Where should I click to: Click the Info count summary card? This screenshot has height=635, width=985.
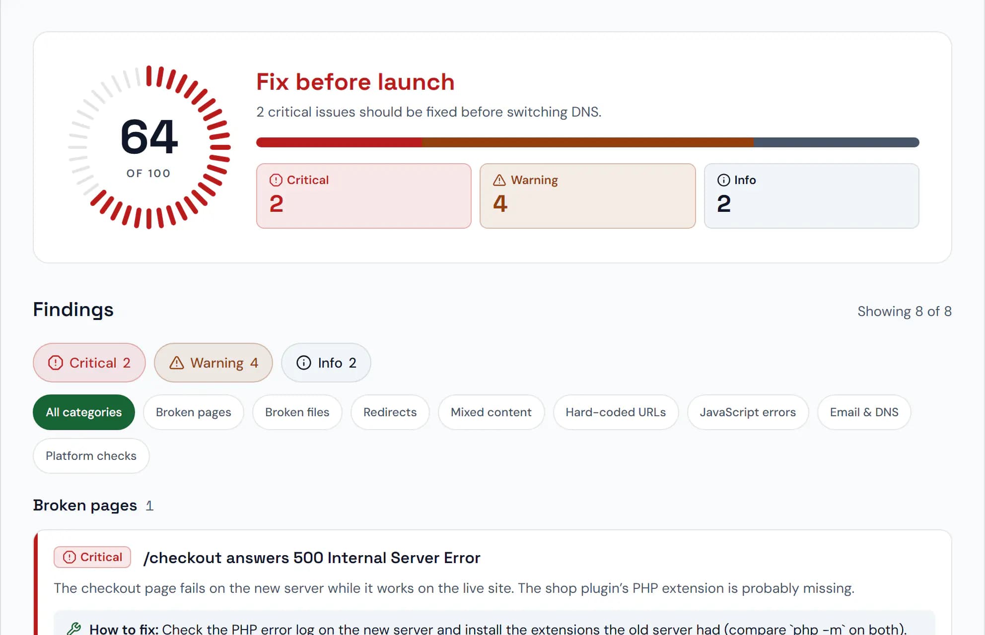click(x=812, y=196)
